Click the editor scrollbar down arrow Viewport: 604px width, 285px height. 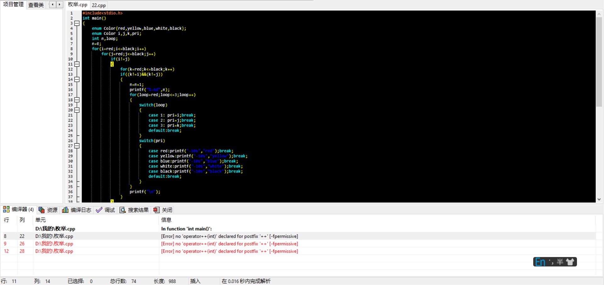pos(599,199)
